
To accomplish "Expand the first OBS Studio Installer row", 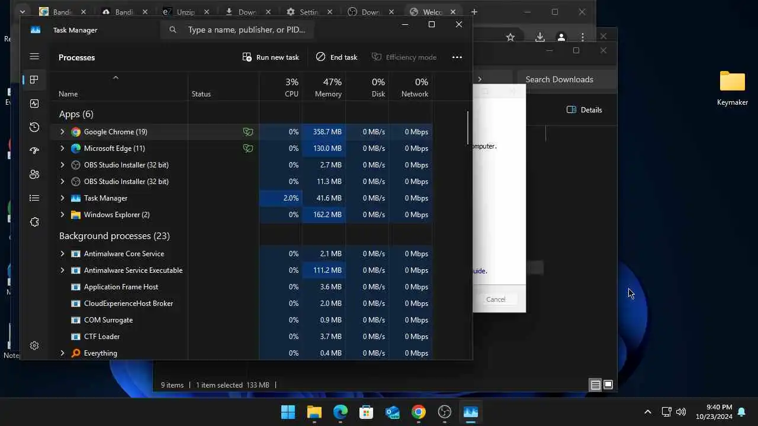I will (x=62, y=165).
